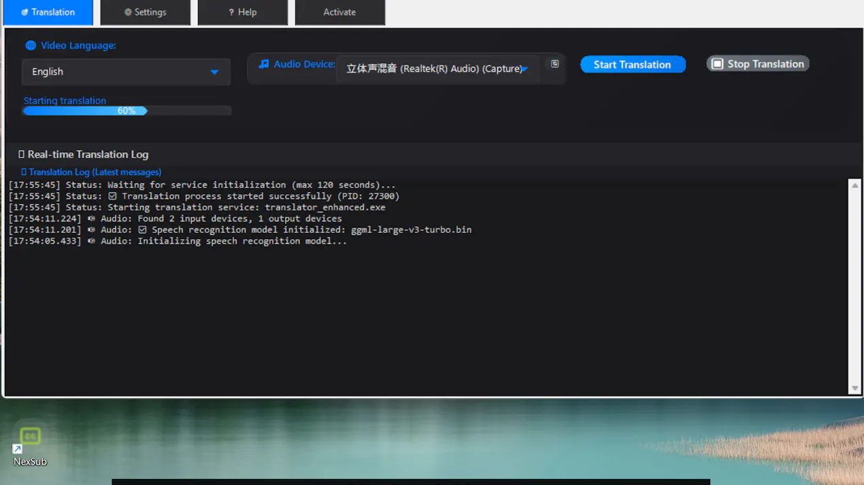The image size is (864, 485).
Task: Select log line 'Speech recognition model initialized'
Action: point(240,230)
